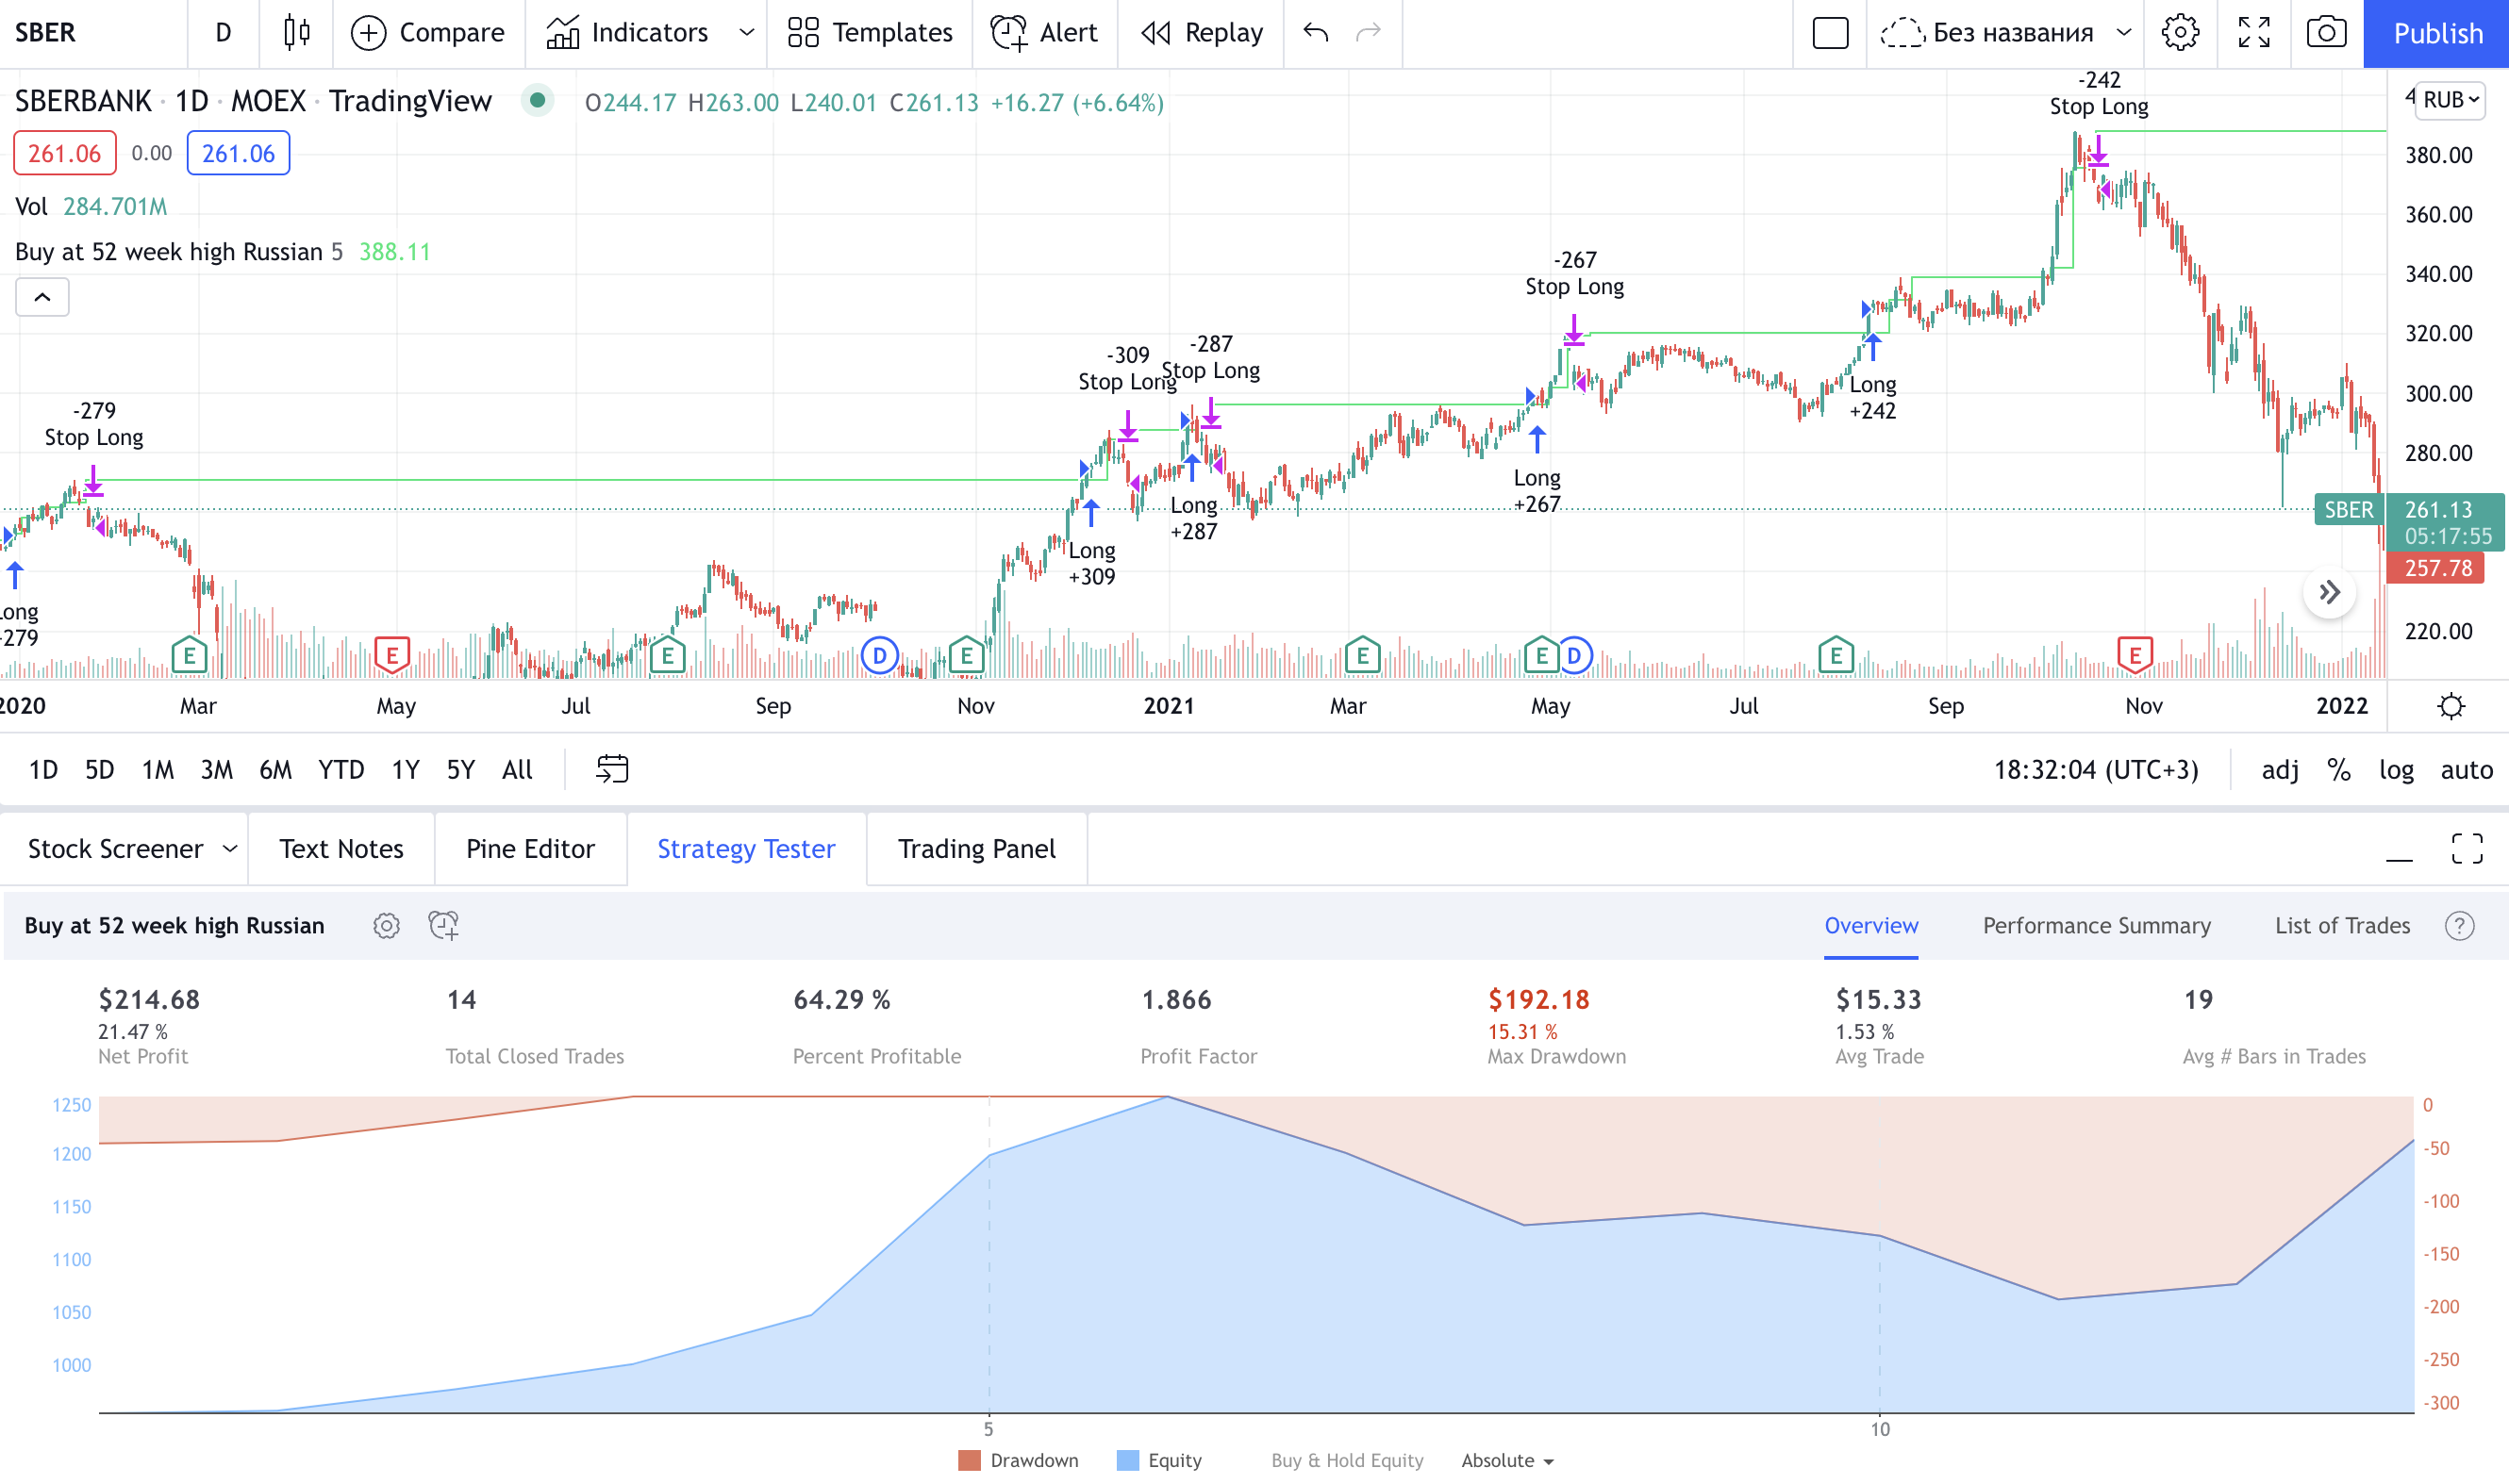Select the 1D date range
Image resolution: width=2509 pixels, height=1484 pixels.
pyautogui.click(x=43, y=770)
